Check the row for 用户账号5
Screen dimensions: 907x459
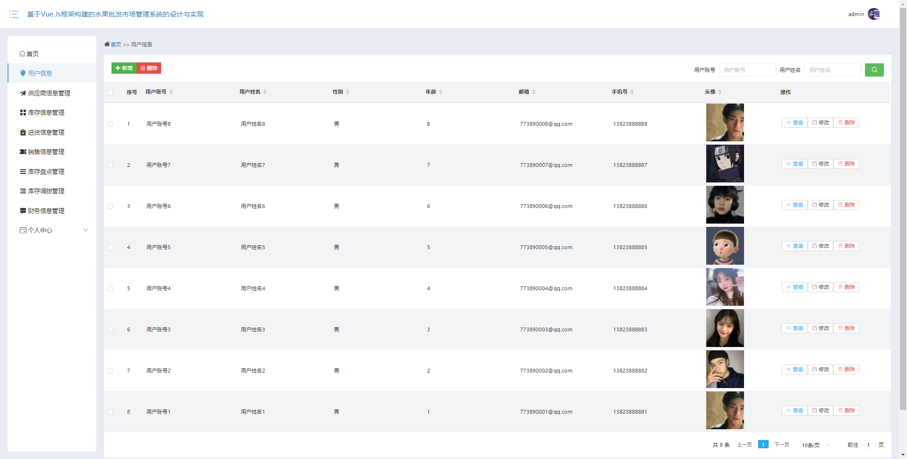coord(111,247)
